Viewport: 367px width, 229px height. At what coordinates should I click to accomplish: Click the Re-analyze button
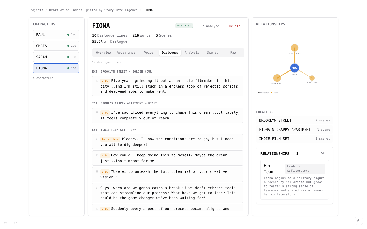[210, 26]
